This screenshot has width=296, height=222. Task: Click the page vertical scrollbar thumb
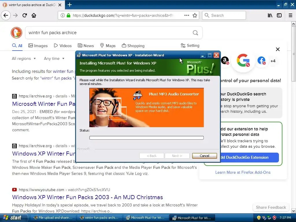point(294,54)
